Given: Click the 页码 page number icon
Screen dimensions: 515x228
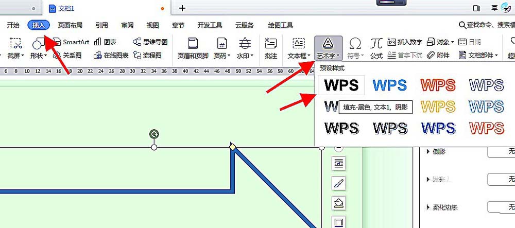Looking at the screenshot, I should tap(222, 44).
